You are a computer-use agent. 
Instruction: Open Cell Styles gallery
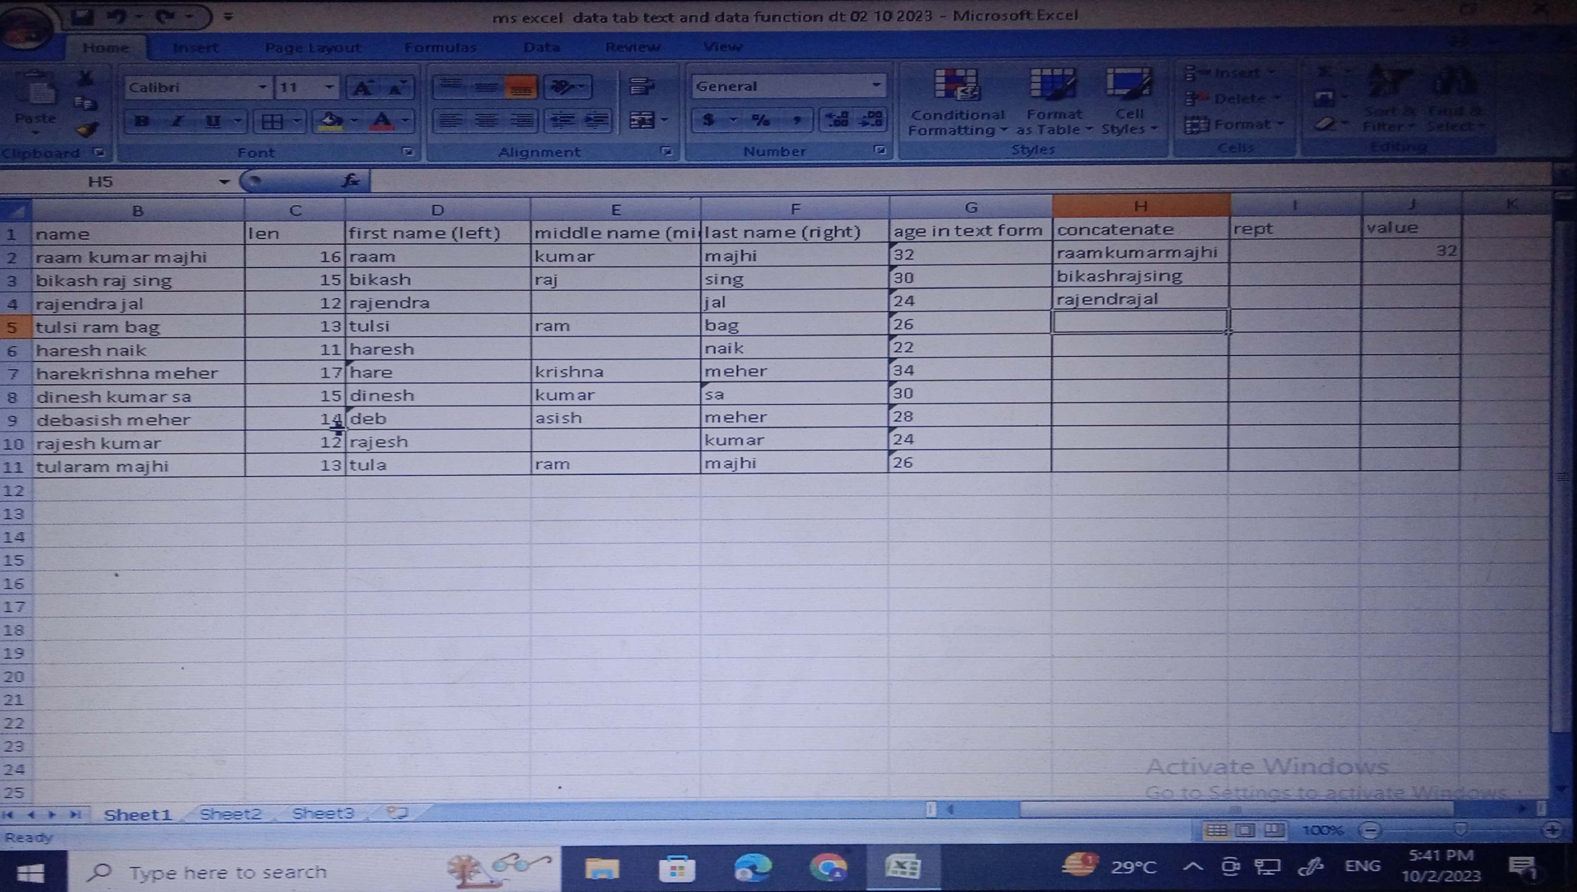[1129, 102]
